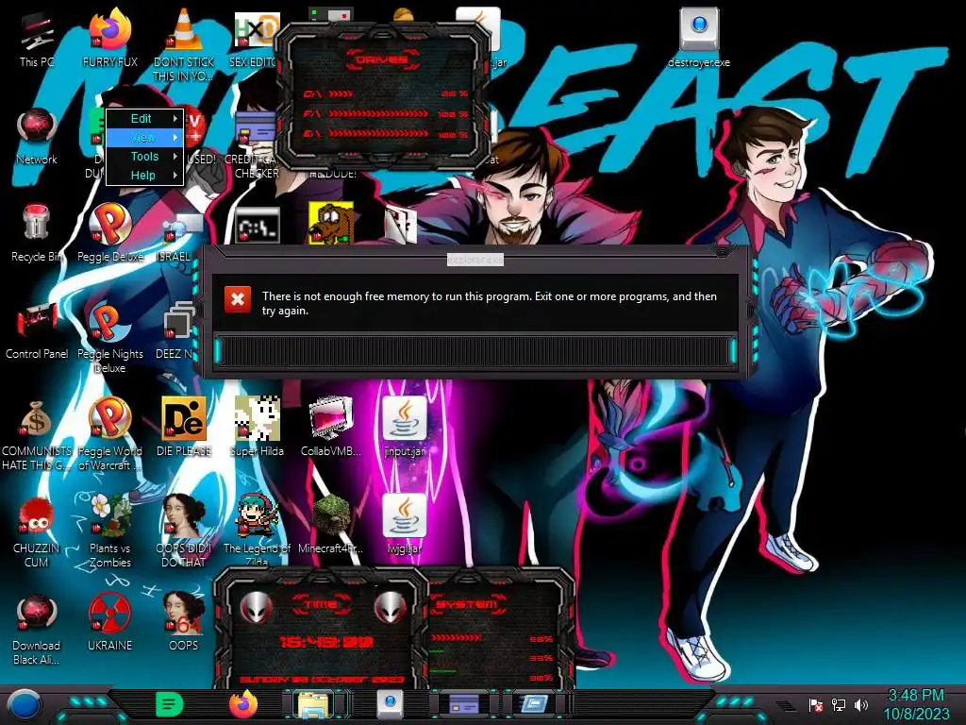
Task: Launch the Super Hilda shortcut
Action: click(257, 427)
